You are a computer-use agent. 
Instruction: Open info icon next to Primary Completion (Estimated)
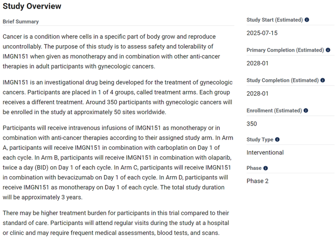(x=328, y=50)
